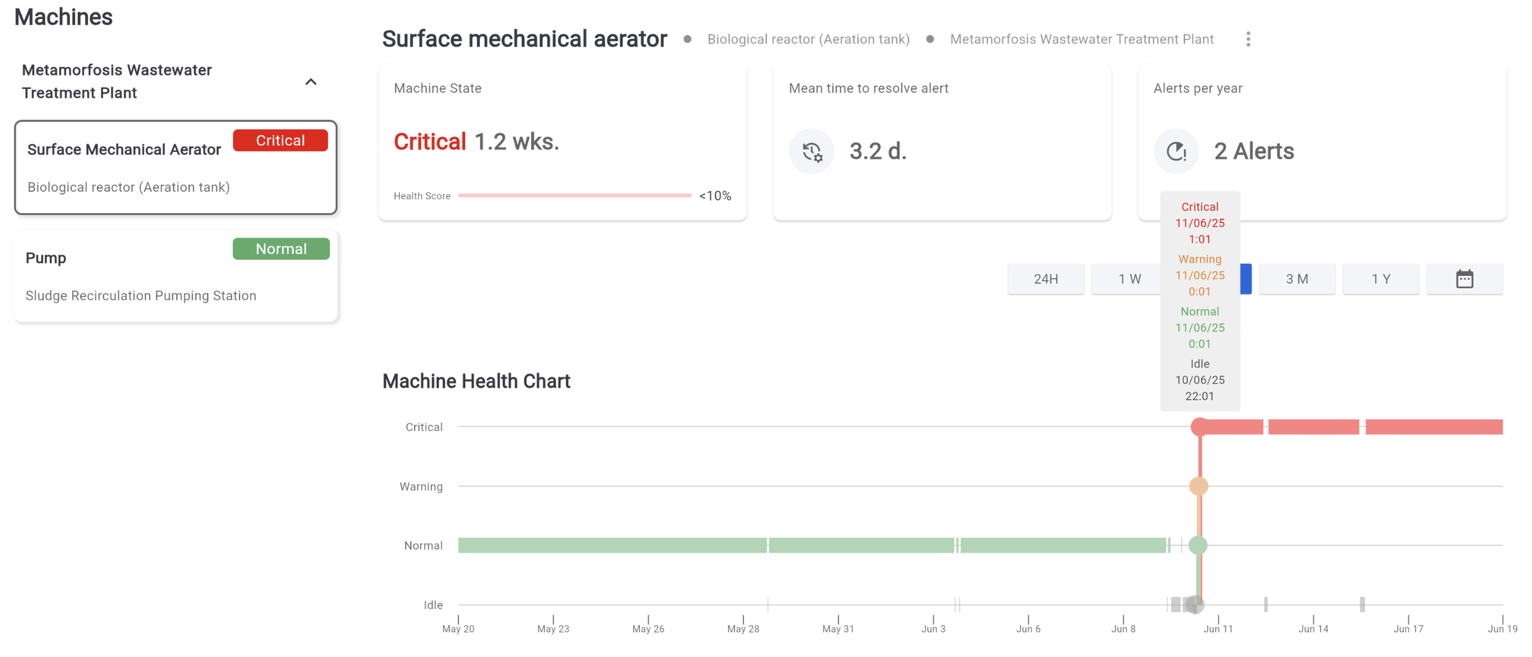Screen dimensions: 1532x657
Task: Click the Metamorfosis Wastewater Treatment Plant breadcrumb
Action: coord(1081,39)
